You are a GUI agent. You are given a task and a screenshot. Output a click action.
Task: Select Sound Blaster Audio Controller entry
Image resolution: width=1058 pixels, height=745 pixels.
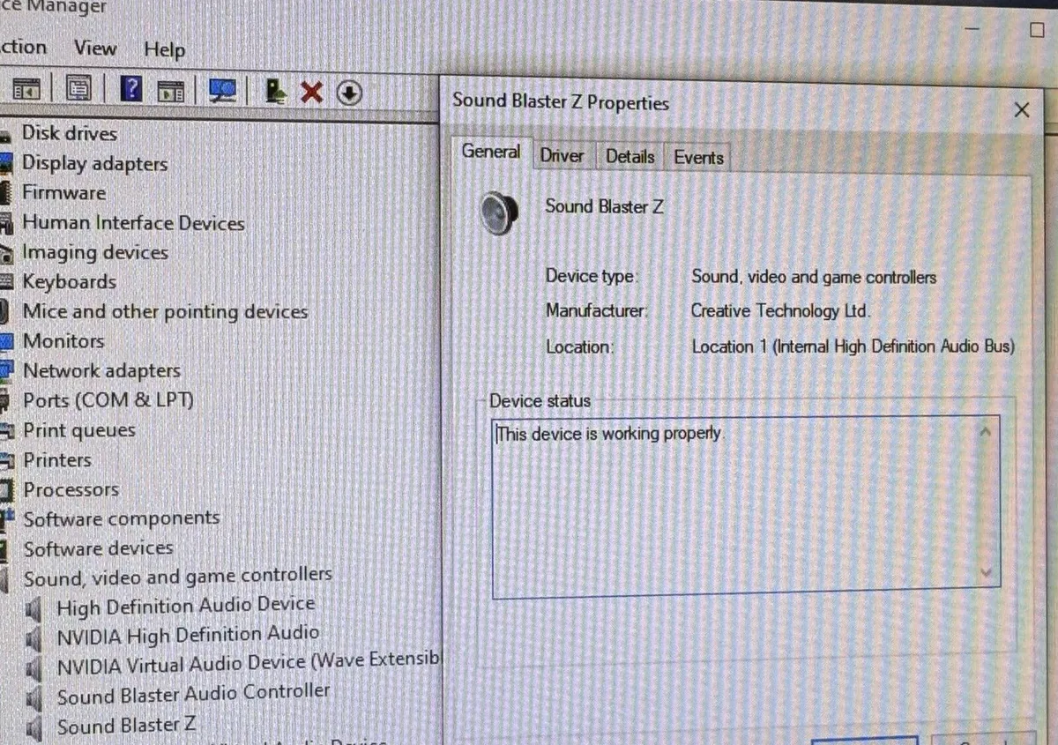click(193, 694)
